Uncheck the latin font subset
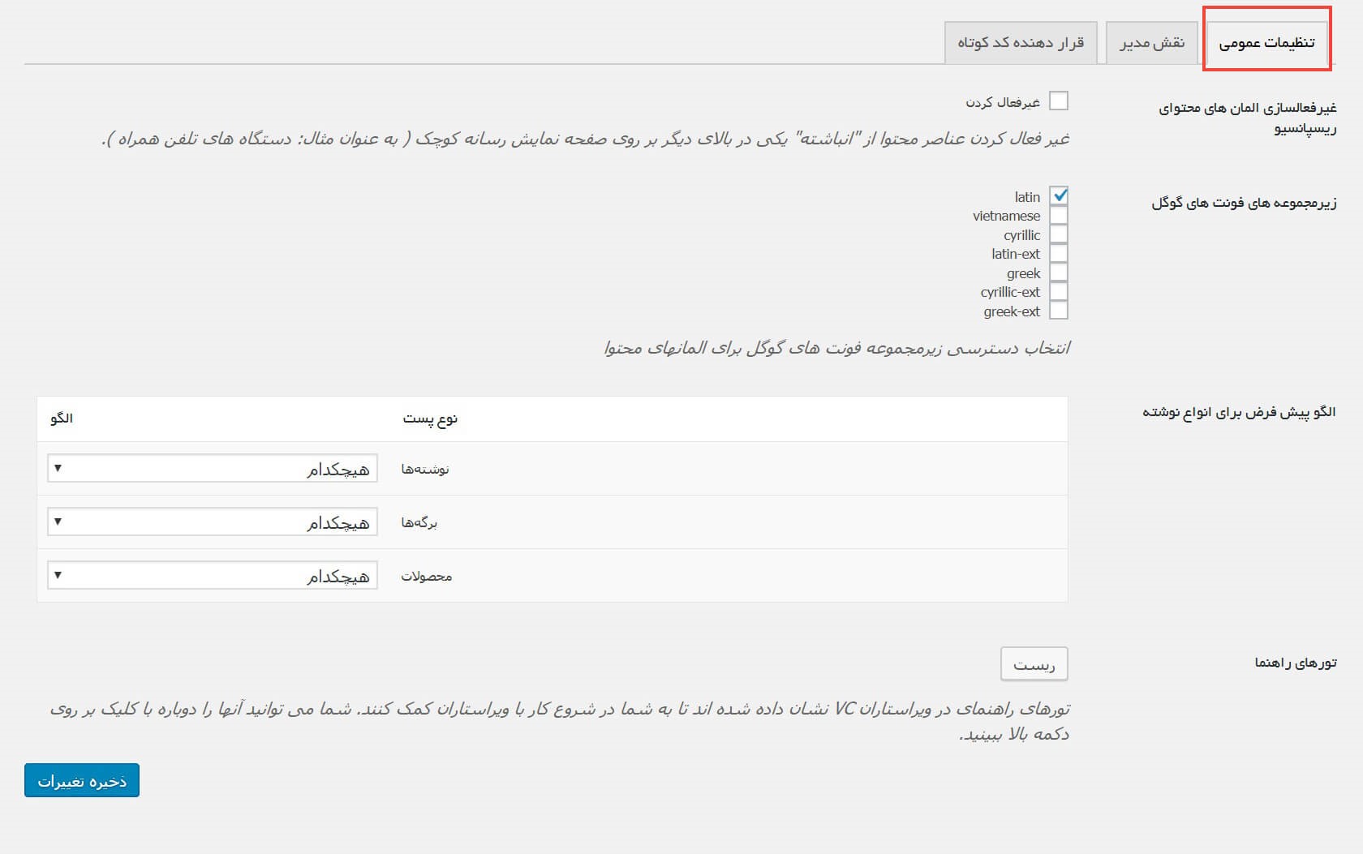 click(1059, 195)
